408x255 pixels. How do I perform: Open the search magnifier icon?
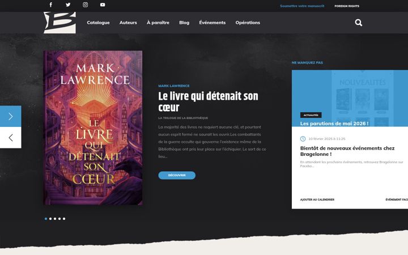pyautogui.click(x=359, y=23)
